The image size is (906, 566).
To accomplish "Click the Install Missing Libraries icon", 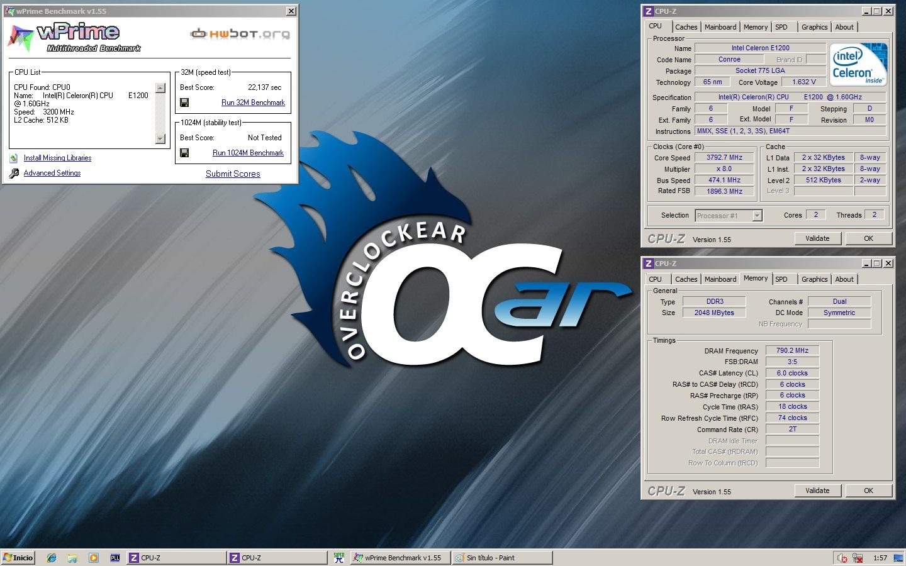I will (14, 158).
